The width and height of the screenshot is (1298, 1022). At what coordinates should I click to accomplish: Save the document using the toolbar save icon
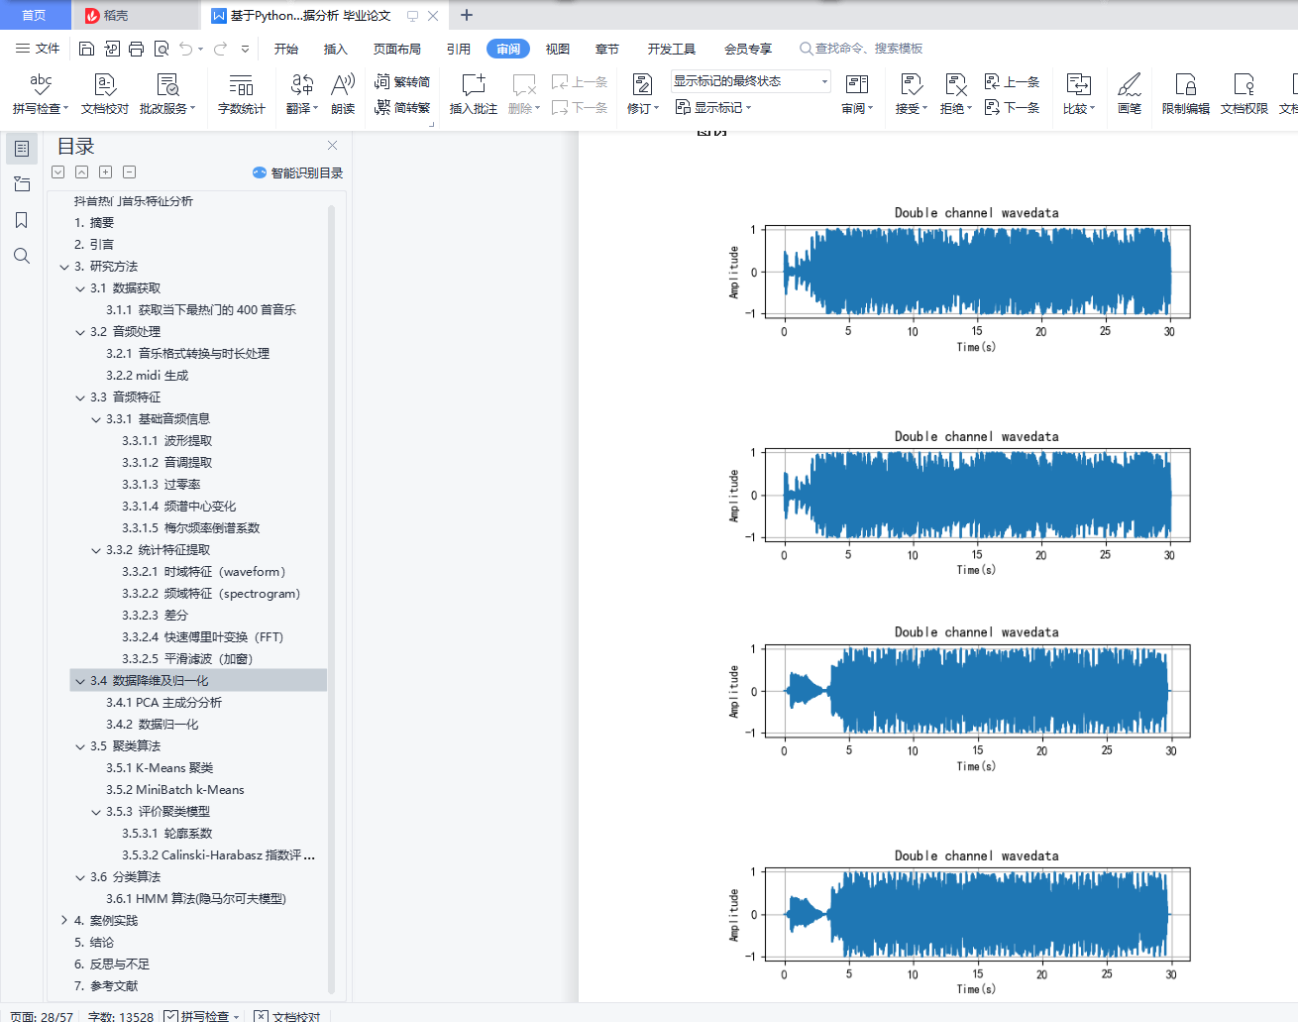pyautogui.click(x=86, y=49)
